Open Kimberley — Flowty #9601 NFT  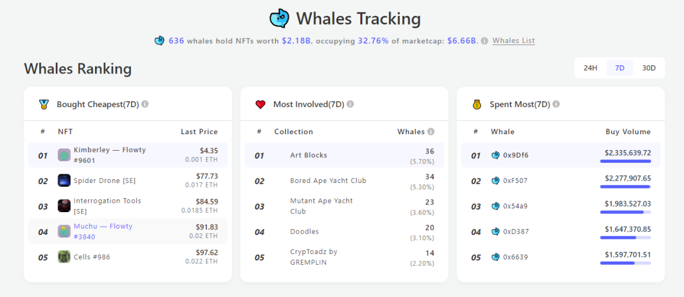[x=110, y=155]
